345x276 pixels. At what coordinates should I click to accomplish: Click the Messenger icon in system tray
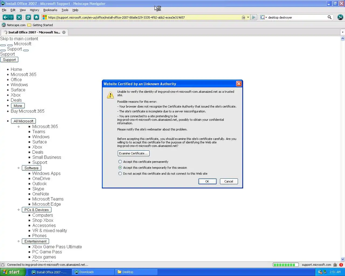coord(320,272)
